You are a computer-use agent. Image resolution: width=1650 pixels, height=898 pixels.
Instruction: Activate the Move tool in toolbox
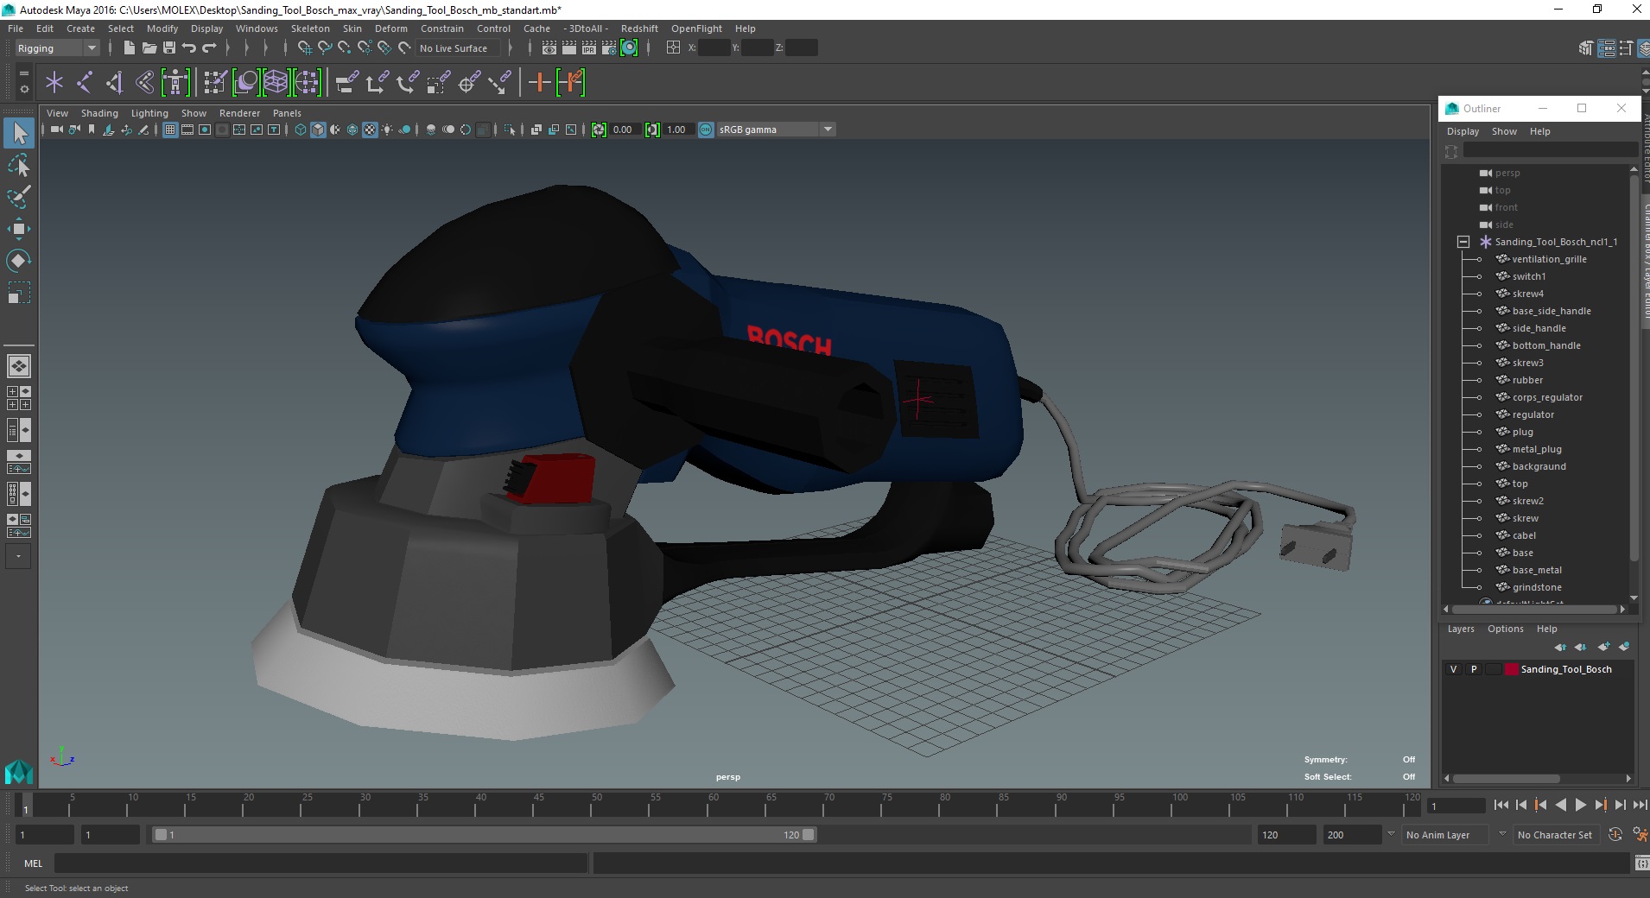coord(19,229)
